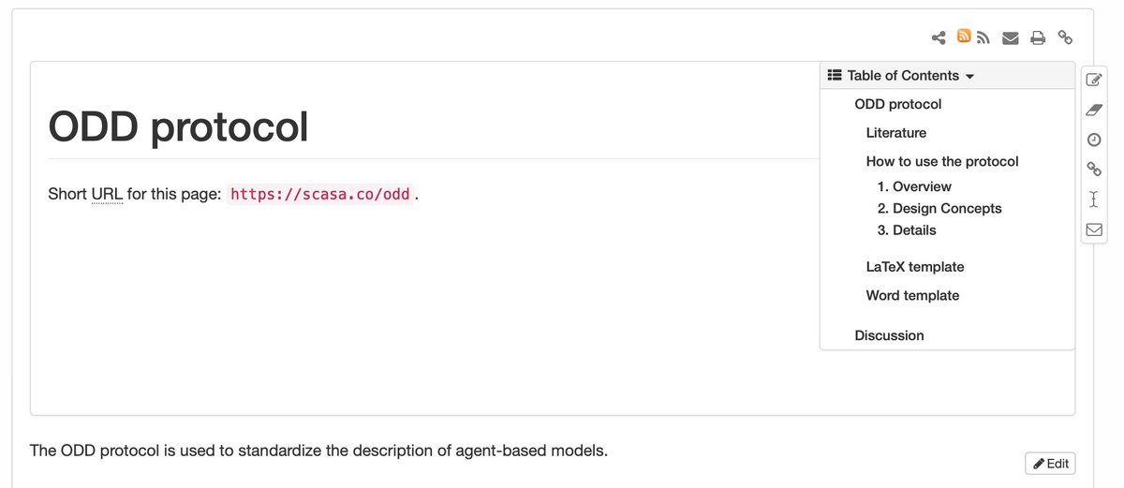Go to How to use the protocol section
The height and width of the screenshot is (488, 1124).
point(942,161)
